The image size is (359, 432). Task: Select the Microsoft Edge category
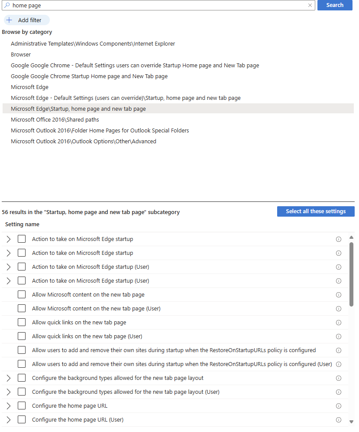[x=29, y=87]
